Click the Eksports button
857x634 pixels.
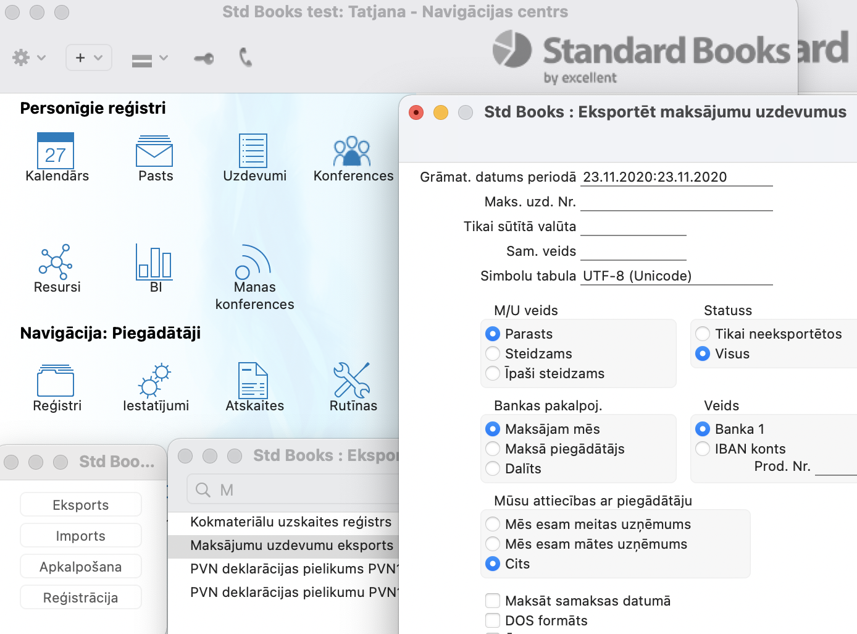tap(81, 505)
